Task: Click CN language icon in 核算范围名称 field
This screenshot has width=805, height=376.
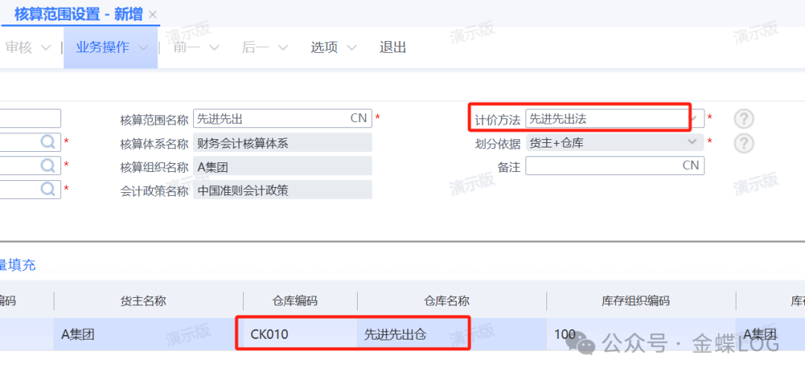Action: (359, 118)
